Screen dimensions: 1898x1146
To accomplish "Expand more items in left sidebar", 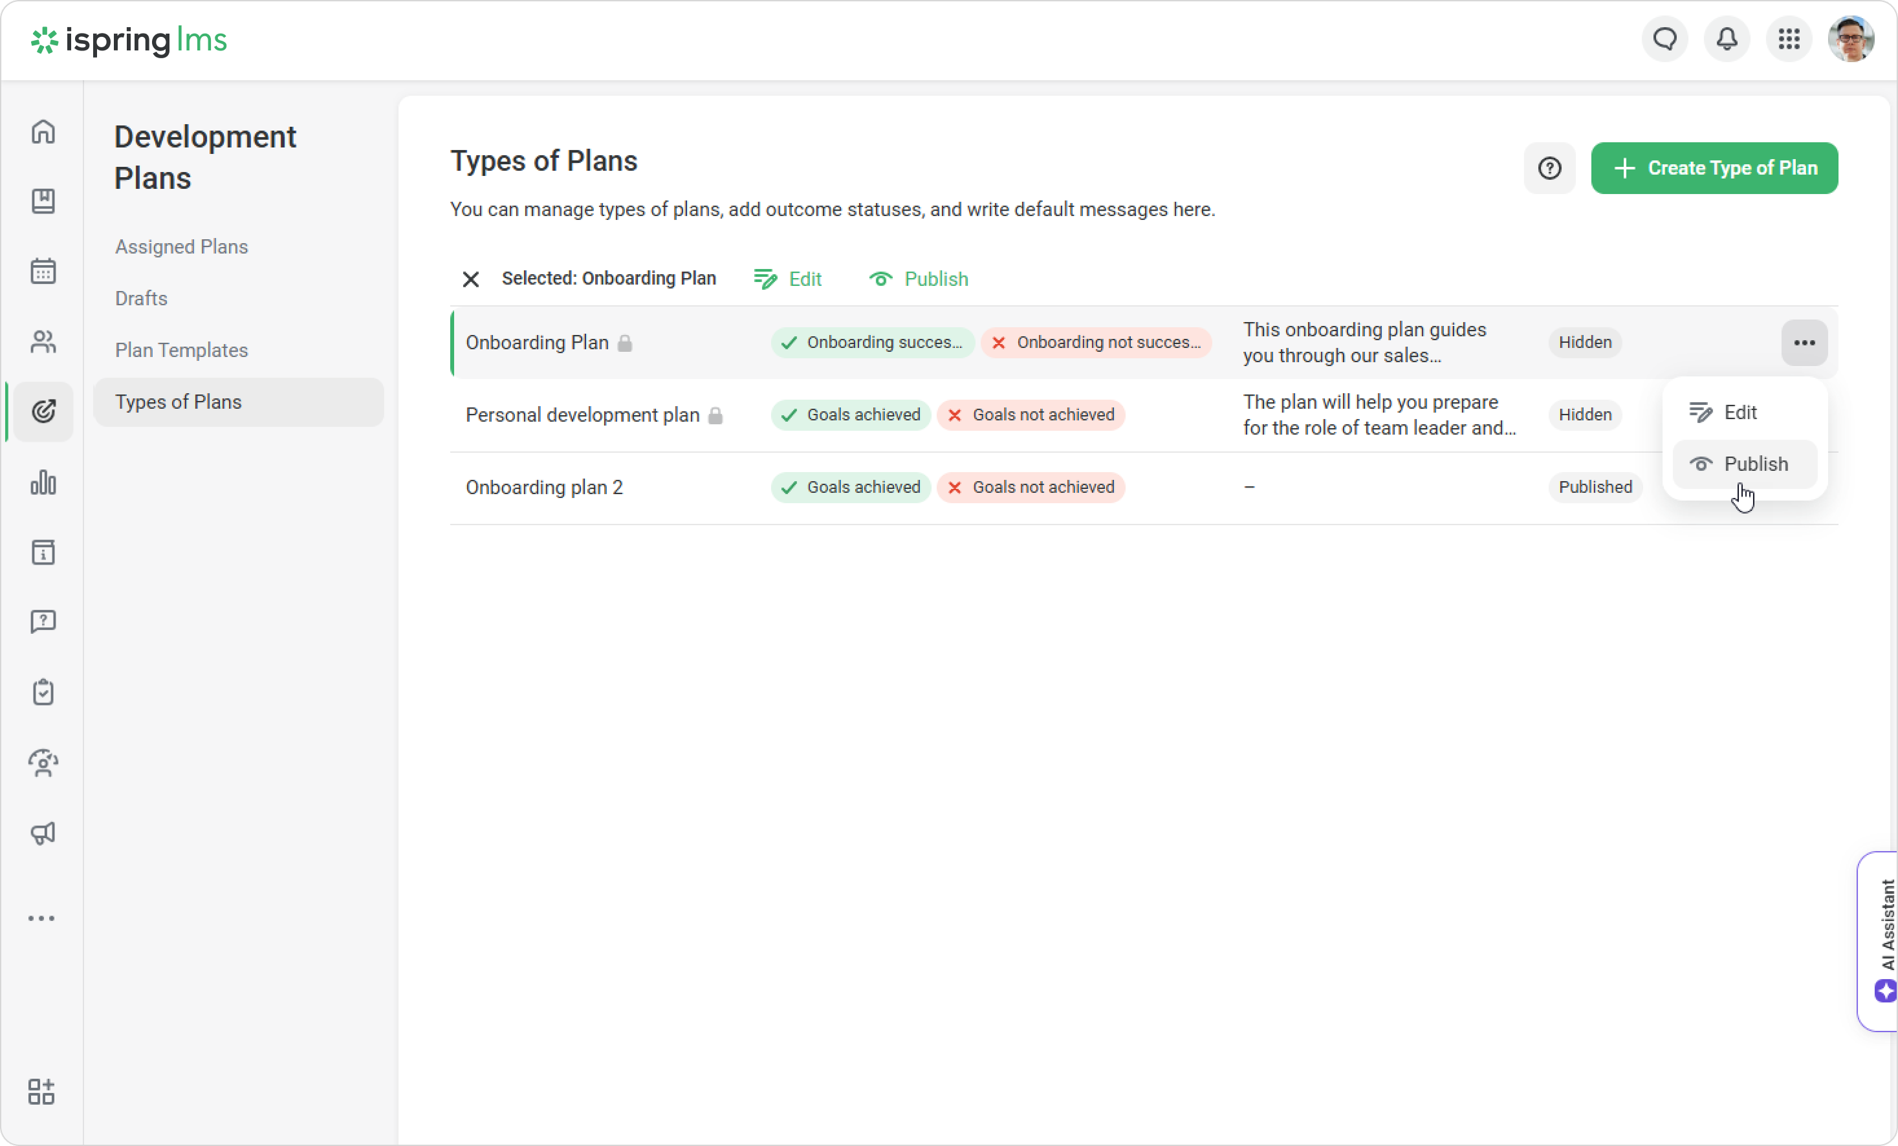I will click(41, 918).
